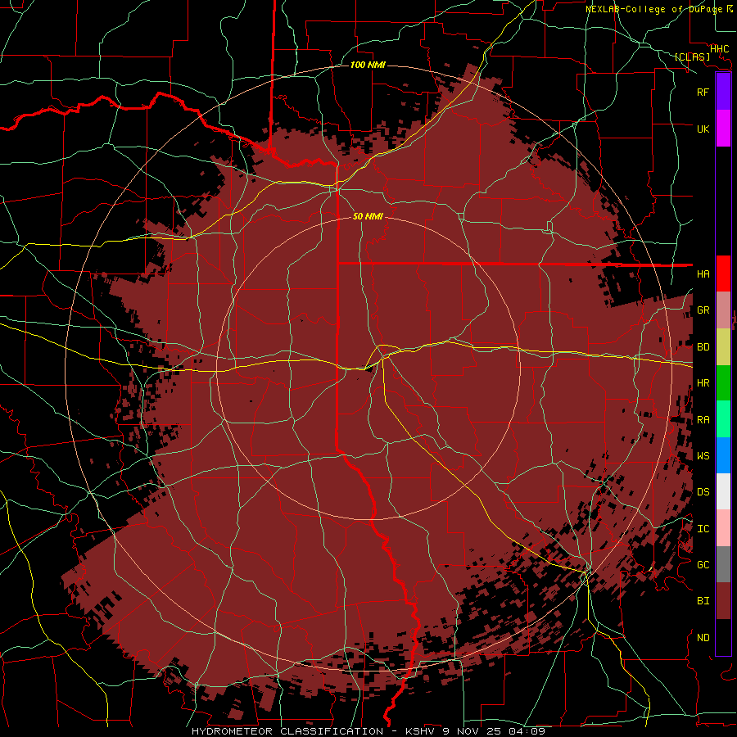Click the RA legend label

(703, 420)
